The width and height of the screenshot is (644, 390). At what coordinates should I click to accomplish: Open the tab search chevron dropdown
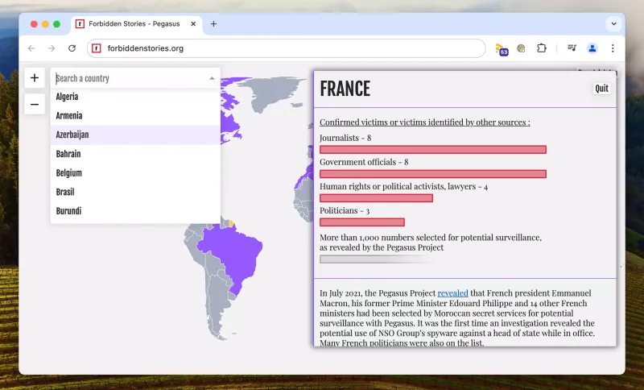pos(613,24)
